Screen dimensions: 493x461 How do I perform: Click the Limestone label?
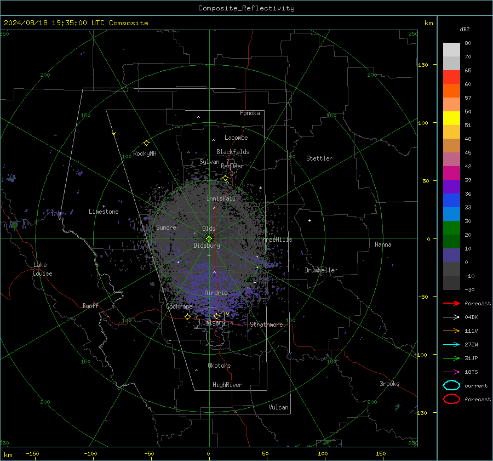(104, 212)
